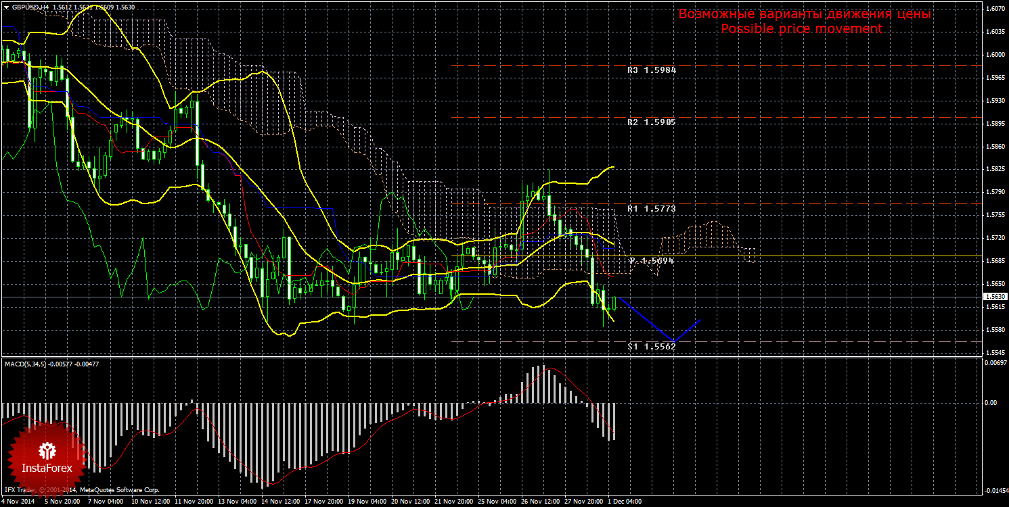Click the R1 1.5773 pivot label
This screenshot has height=507, width=1009.
pyautogui.click(x=651, y=209)
